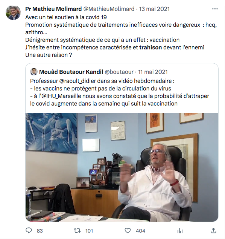225x239 pixels.
Task: Click the 101 retweets count
Action: [89, 231]
